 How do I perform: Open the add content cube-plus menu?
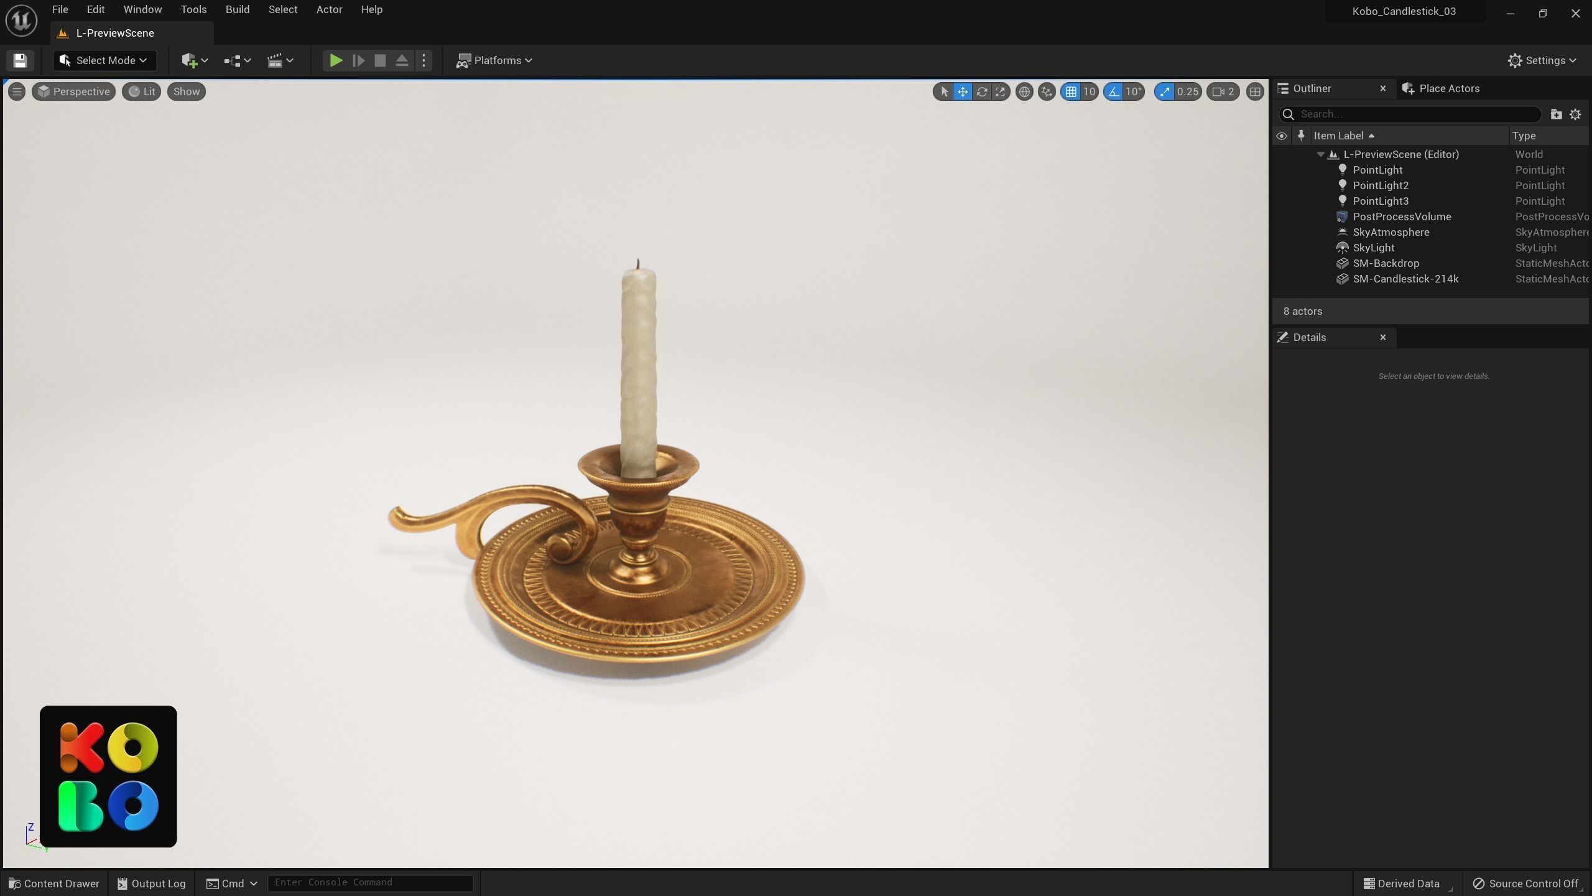(x=195, y=60)
